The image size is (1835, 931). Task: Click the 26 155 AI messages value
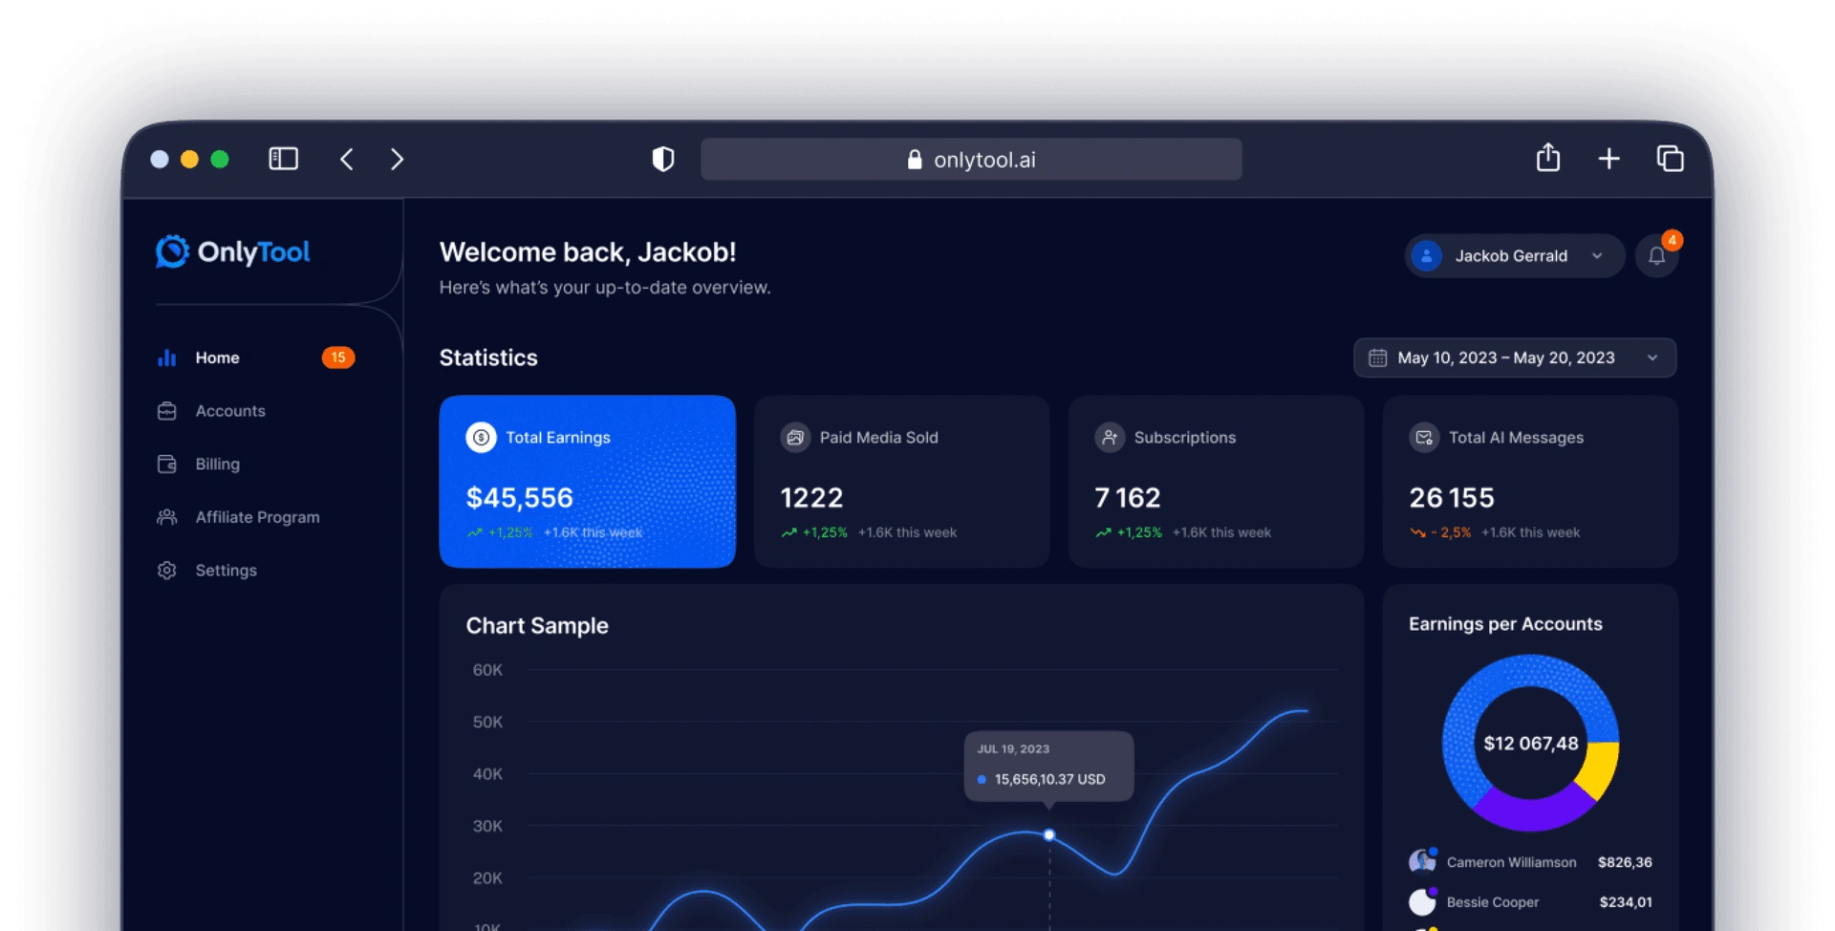[1452, 498]
